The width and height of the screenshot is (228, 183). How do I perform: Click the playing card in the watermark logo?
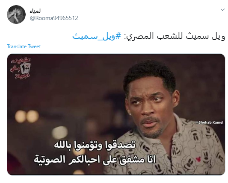[26, 68]
